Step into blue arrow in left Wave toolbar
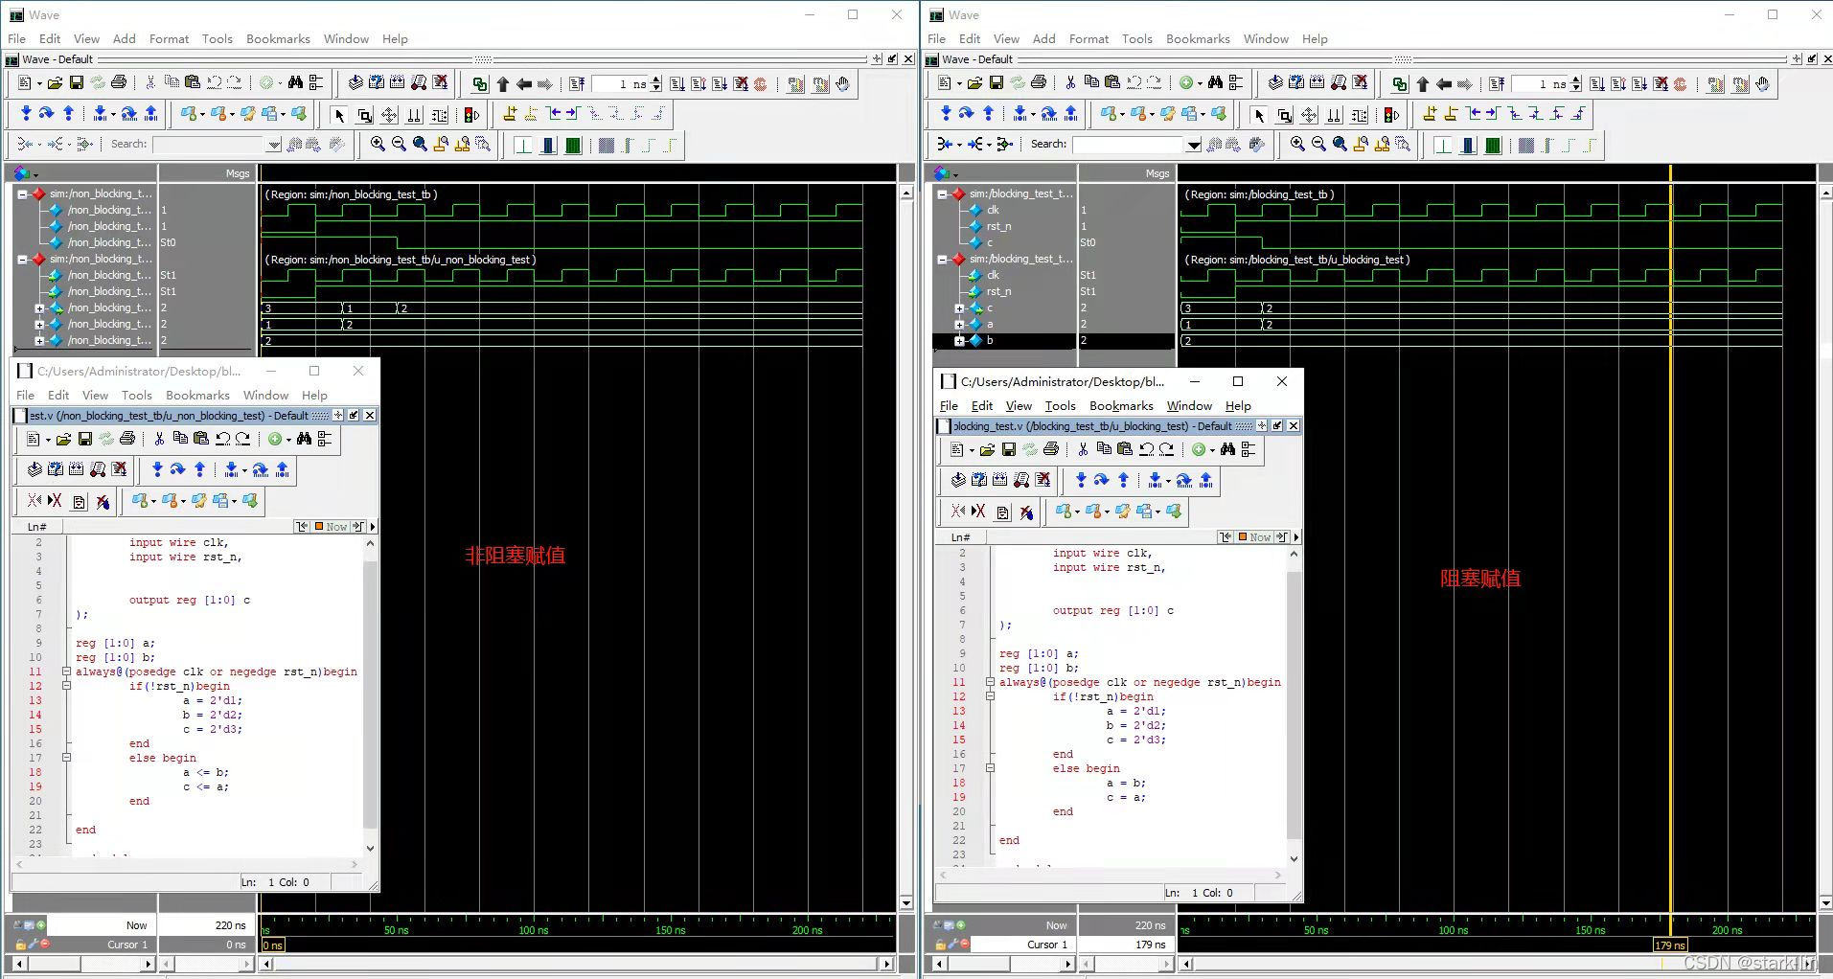 pyautogui.click(x=26, y=114)
